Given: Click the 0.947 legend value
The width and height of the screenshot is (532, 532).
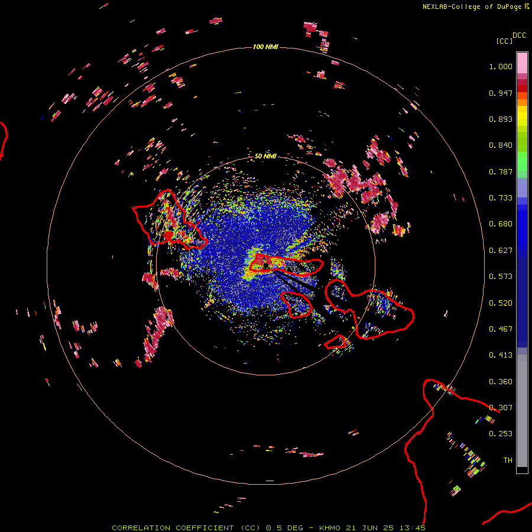Looking at the screenshot, I should coord(501,93).
